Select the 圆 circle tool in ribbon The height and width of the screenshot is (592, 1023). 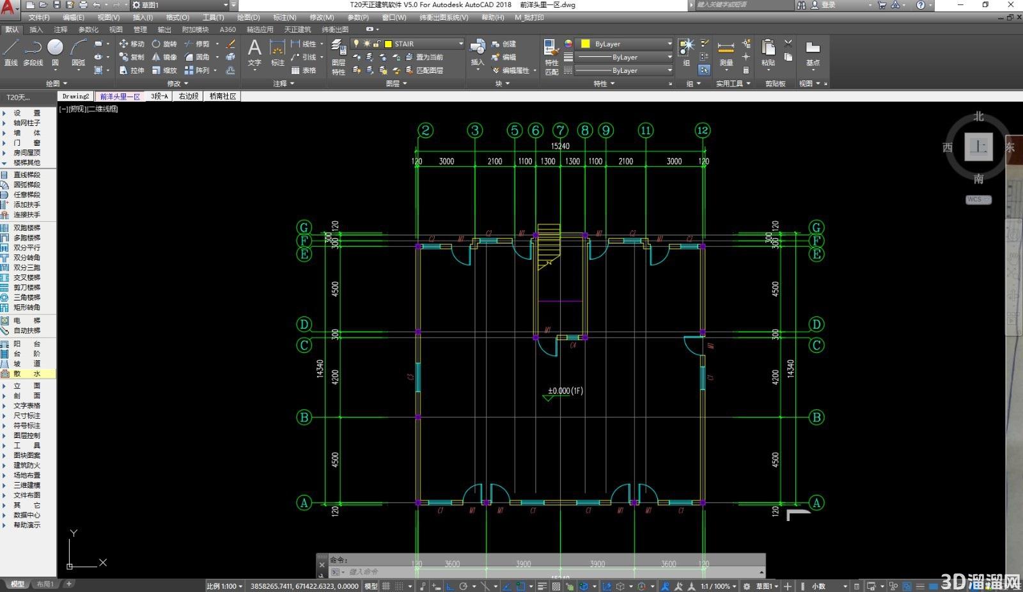[x=55, y=52]
